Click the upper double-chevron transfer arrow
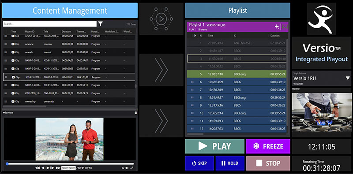The height and width of the screenshot is (174, 353). (x=161, y=70)
